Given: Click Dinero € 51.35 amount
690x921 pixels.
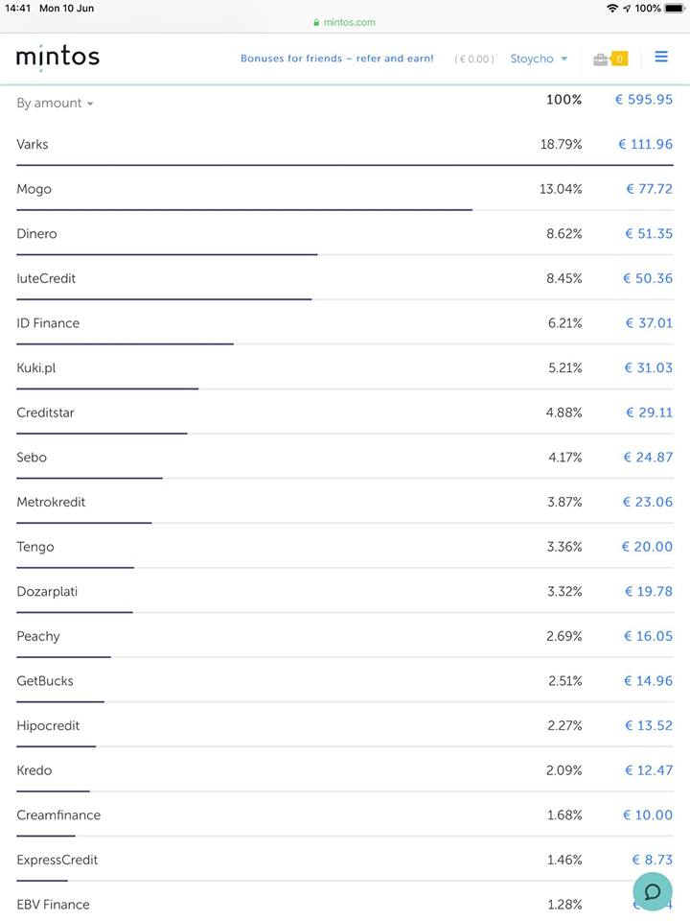Looking at the screenshot, I should [x=649, y=234].
